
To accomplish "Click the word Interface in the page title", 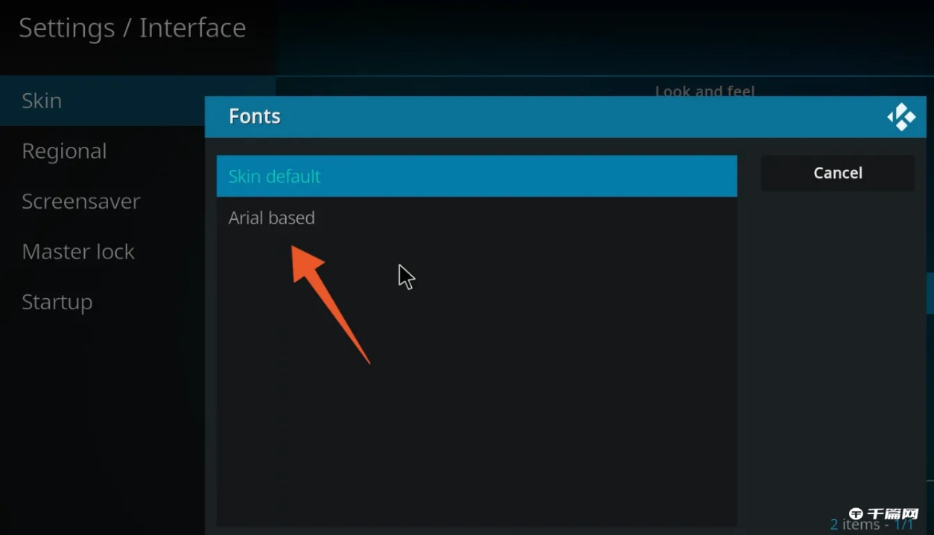I will (x=192, y=28).
